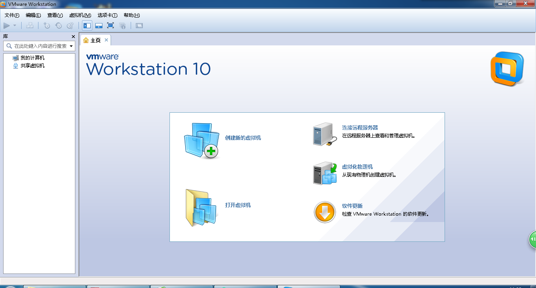Image resolution: width=536 pixels, height=288 pixels.
Task: Click the orange Software Update icon
Action: pos(325,212)
